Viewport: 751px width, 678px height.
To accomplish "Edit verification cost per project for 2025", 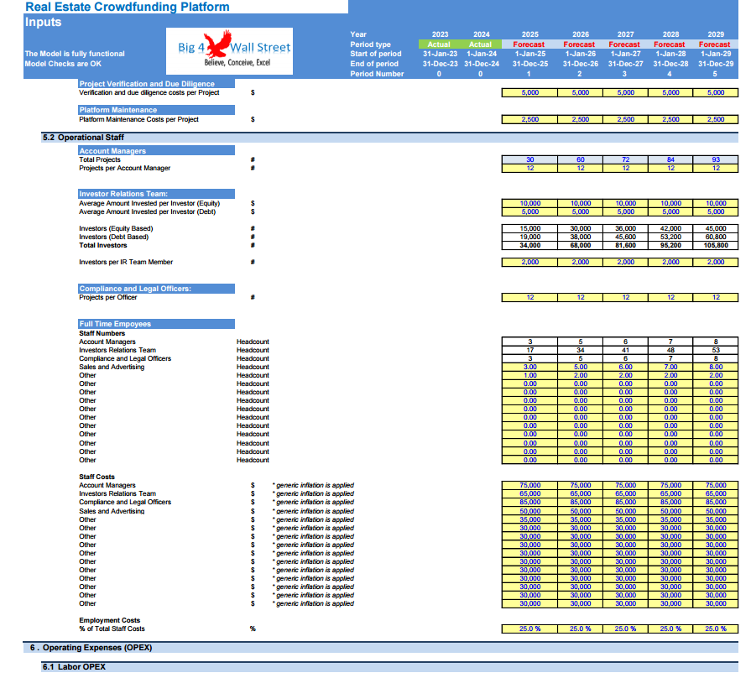I will point(529,93).
